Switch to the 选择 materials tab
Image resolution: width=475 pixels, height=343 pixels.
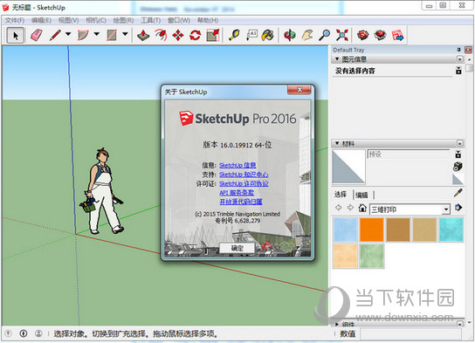click(341, 195)
